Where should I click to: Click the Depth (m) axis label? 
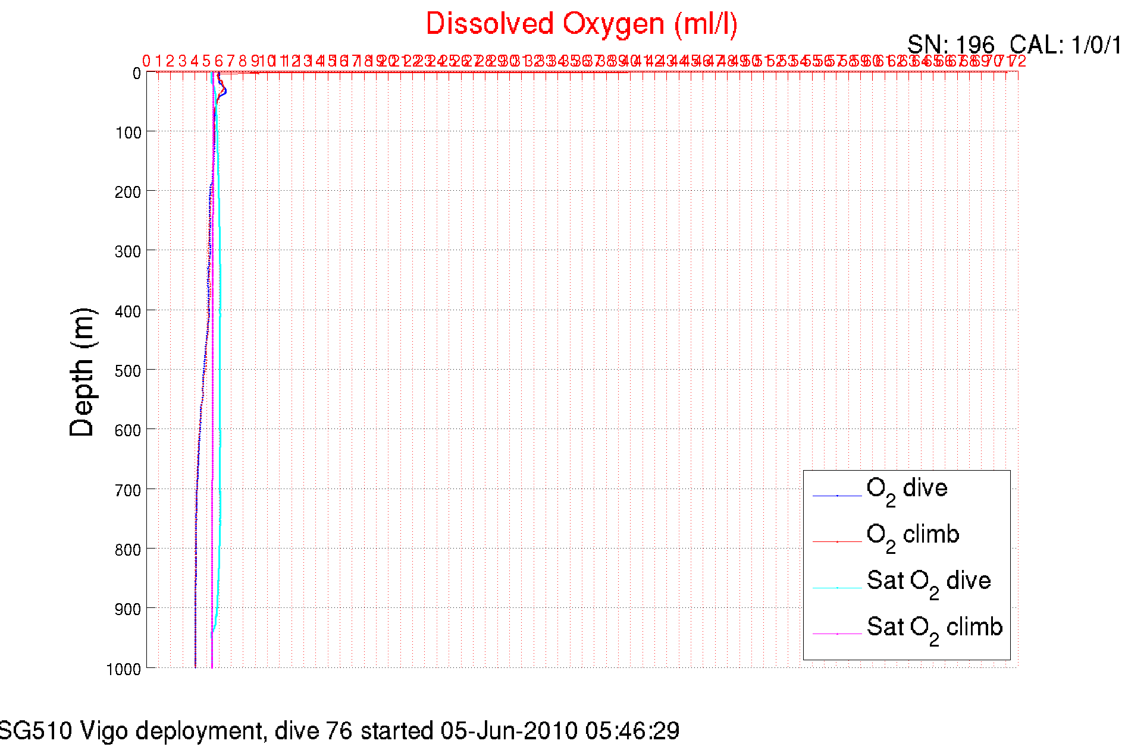pos(82,373)
